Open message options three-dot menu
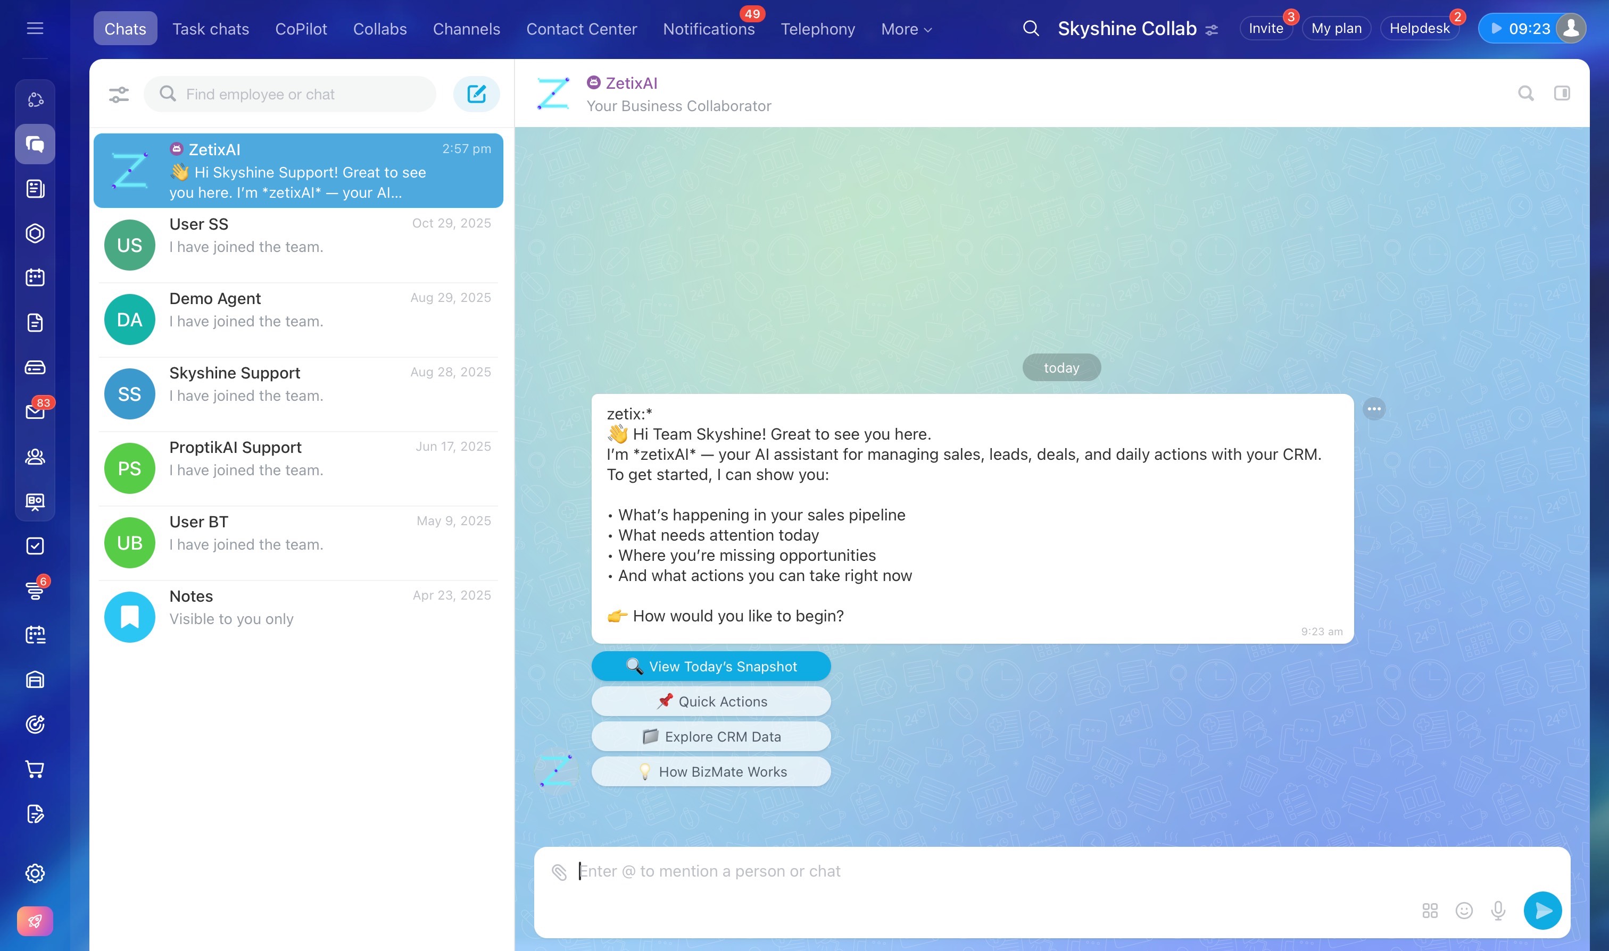The image size is (1609, 951). 1374,409
